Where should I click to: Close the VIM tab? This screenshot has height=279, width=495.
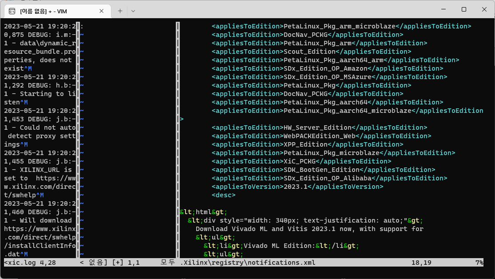[101, 11]
